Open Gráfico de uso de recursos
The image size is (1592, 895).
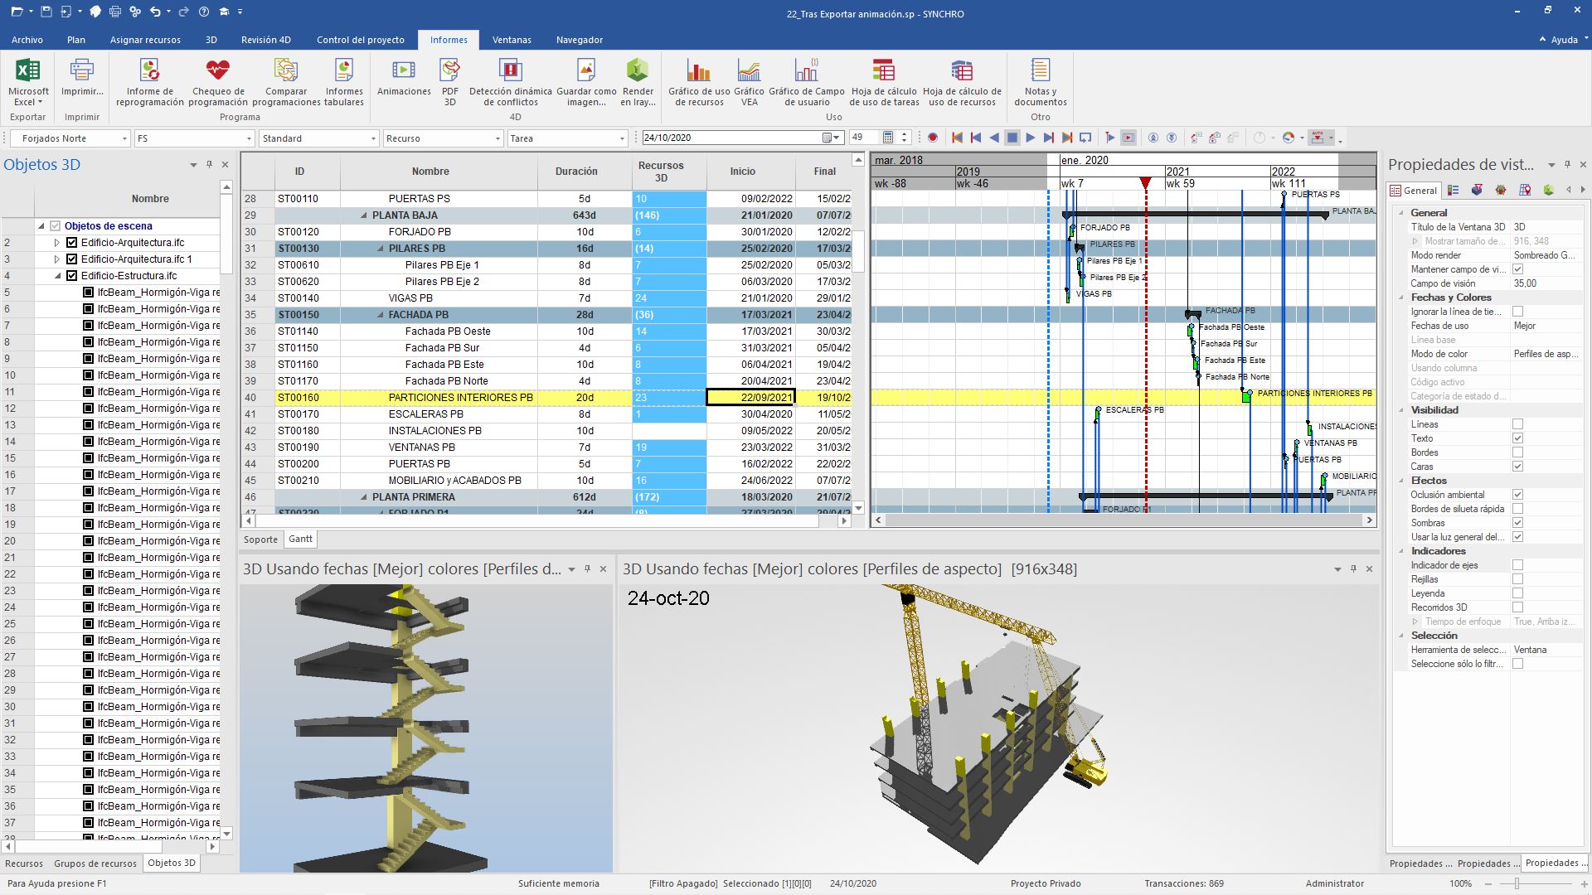tap(697, 79)
